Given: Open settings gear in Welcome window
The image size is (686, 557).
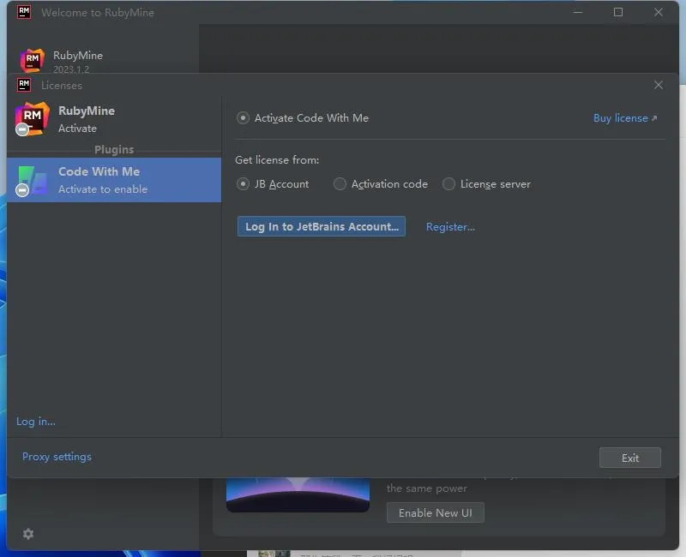Looking at the screenshot, I should click(28, 534).
